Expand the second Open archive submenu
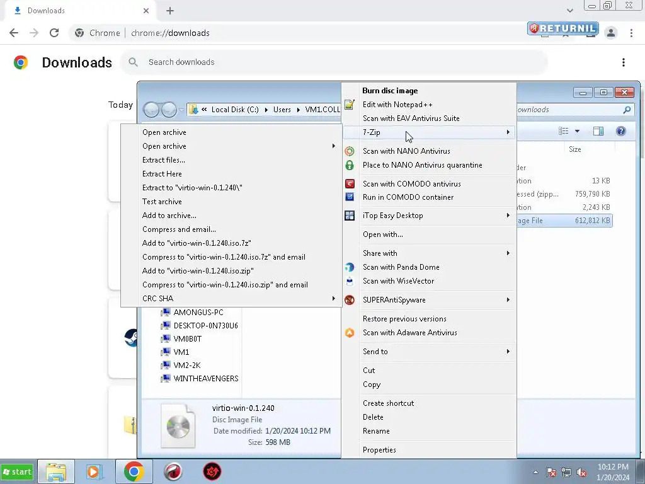645x484 pixels. [334, 146]
